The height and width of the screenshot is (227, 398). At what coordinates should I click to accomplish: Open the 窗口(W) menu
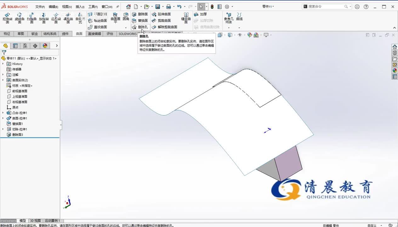[x=107, y=7]
